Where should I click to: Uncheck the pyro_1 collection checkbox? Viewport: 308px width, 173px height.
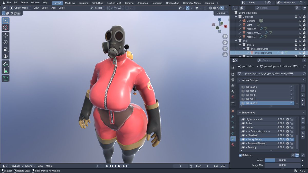pyautogui.click(x=296, y=45)
